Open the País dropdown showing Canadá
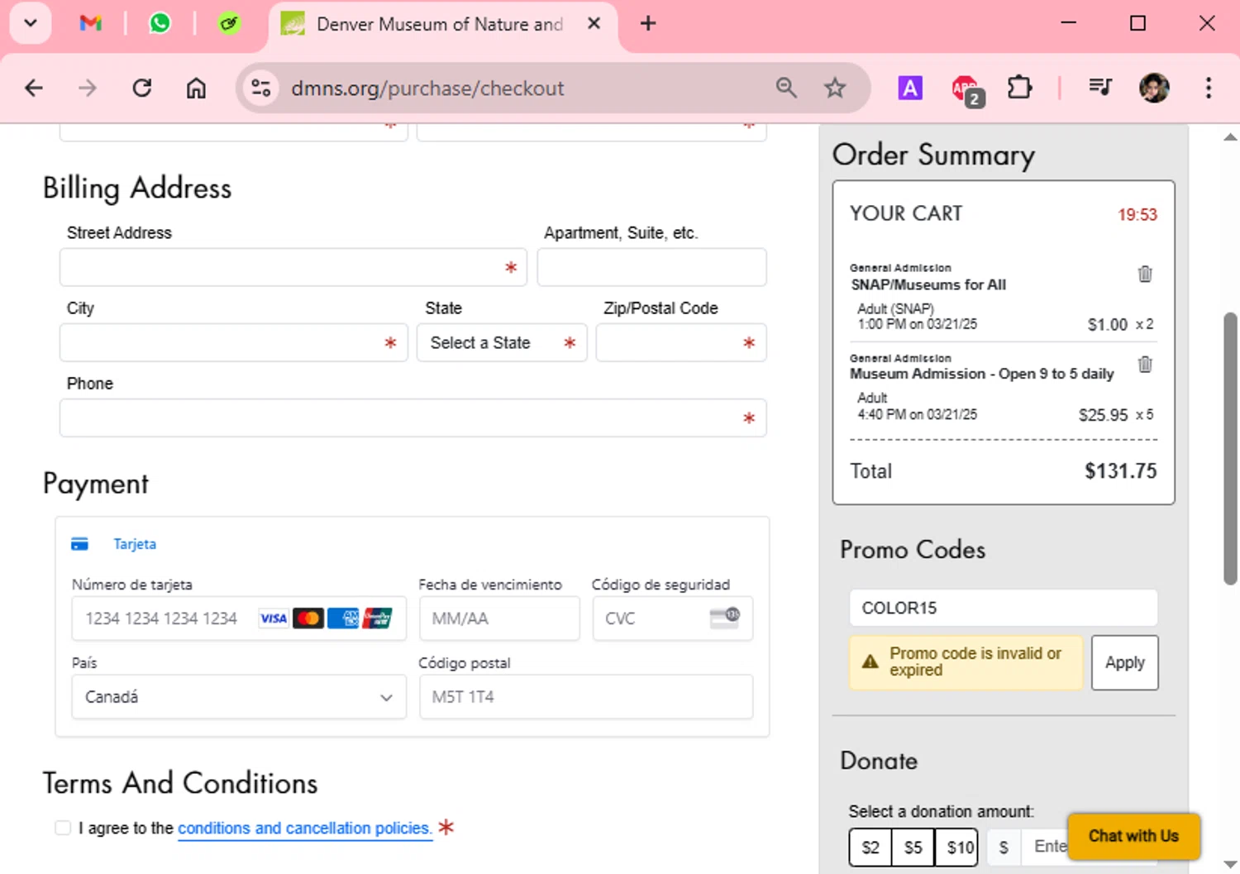 pos(239,697)
